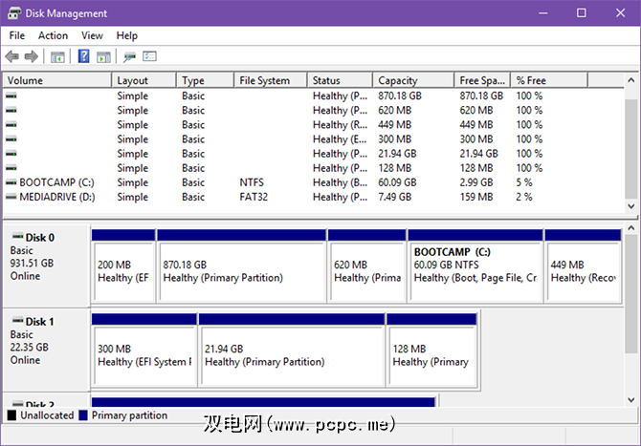
Task: Open the File menu
Action: pyautogui.click(x=16, y=35)
